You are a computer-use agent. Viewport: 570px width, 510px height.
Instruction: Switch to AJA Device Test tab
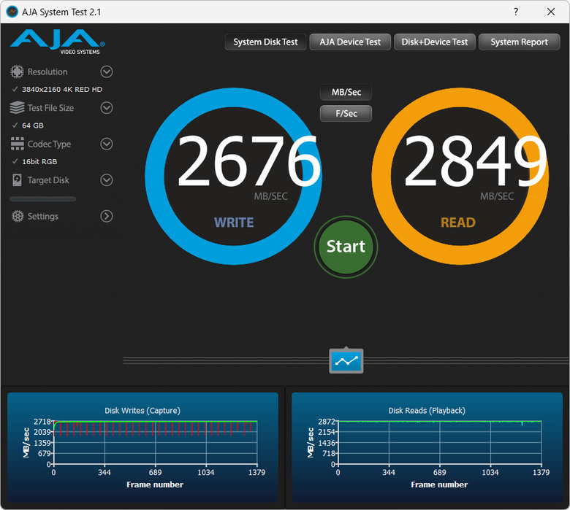click(x=350, y=42)
